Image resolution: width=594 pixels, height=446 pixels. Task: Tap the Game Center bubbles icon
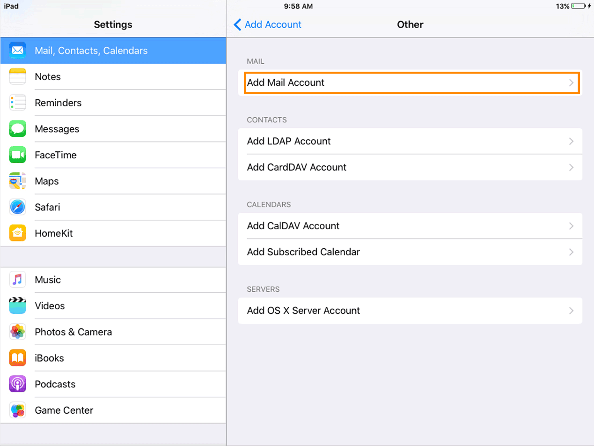tap(17, 410)
